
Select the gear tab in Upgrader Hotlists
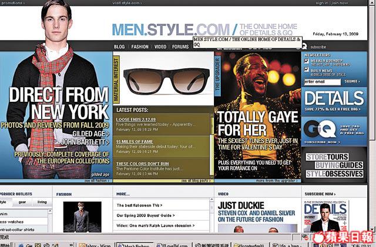pyautogui.click(x=22, y=202)
